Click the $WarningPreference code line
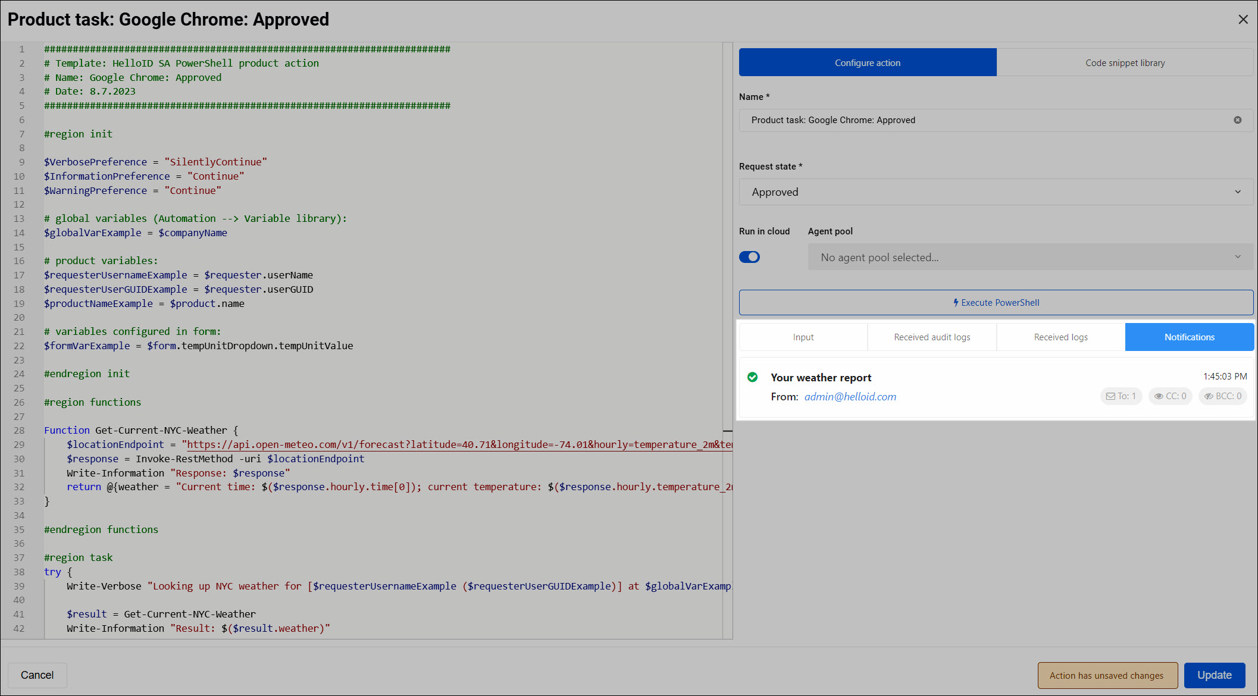This screenshot has height=696, width=1258. click(133, 190)
